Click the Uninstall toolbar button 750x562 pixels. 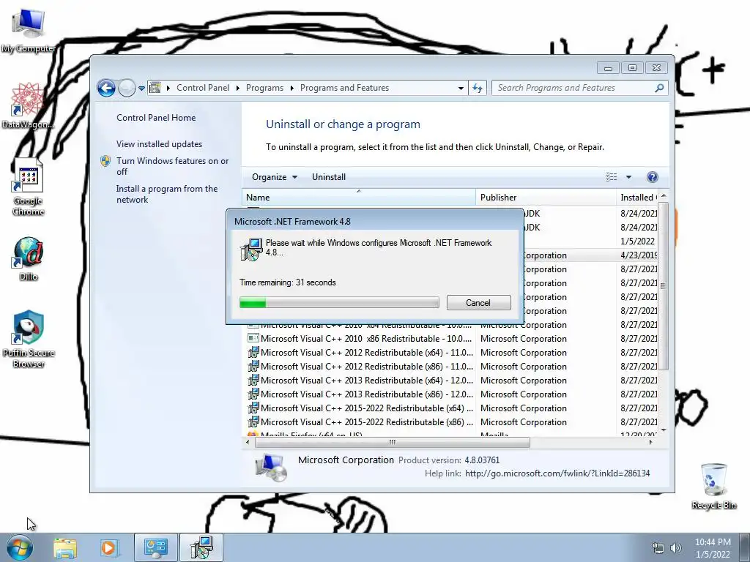(329, 177)
